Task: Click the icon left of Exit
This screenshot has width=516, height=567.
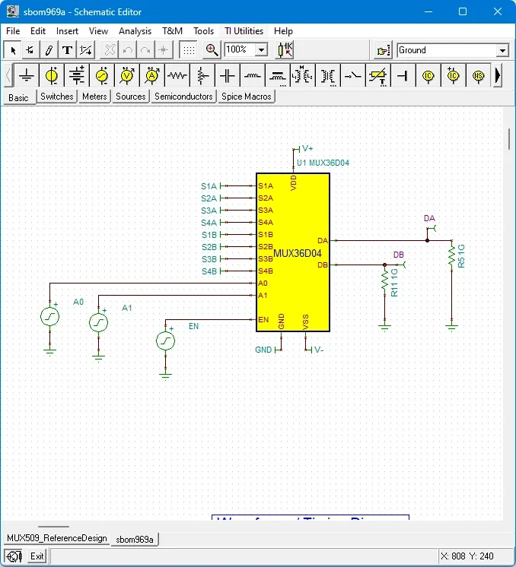Action: [x=14, y=556]
